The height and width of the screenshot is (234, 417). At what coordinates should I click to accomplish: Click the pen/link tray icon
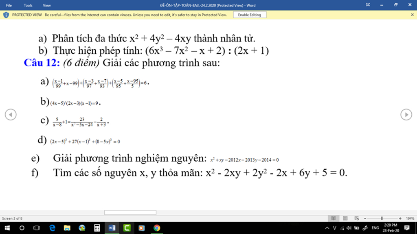click(x=365, y=228)
